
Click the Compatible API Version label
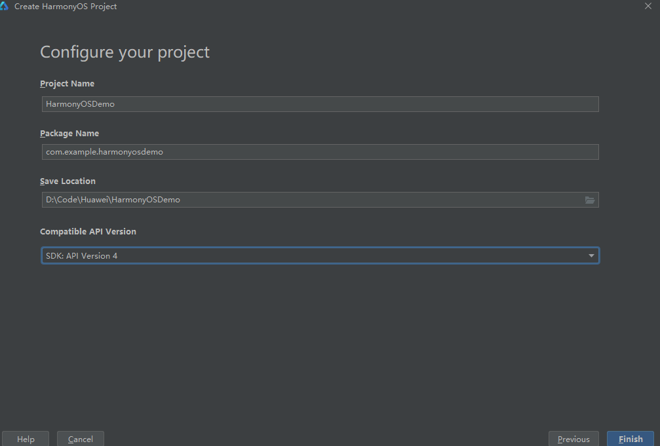click(x=88, y=232)
